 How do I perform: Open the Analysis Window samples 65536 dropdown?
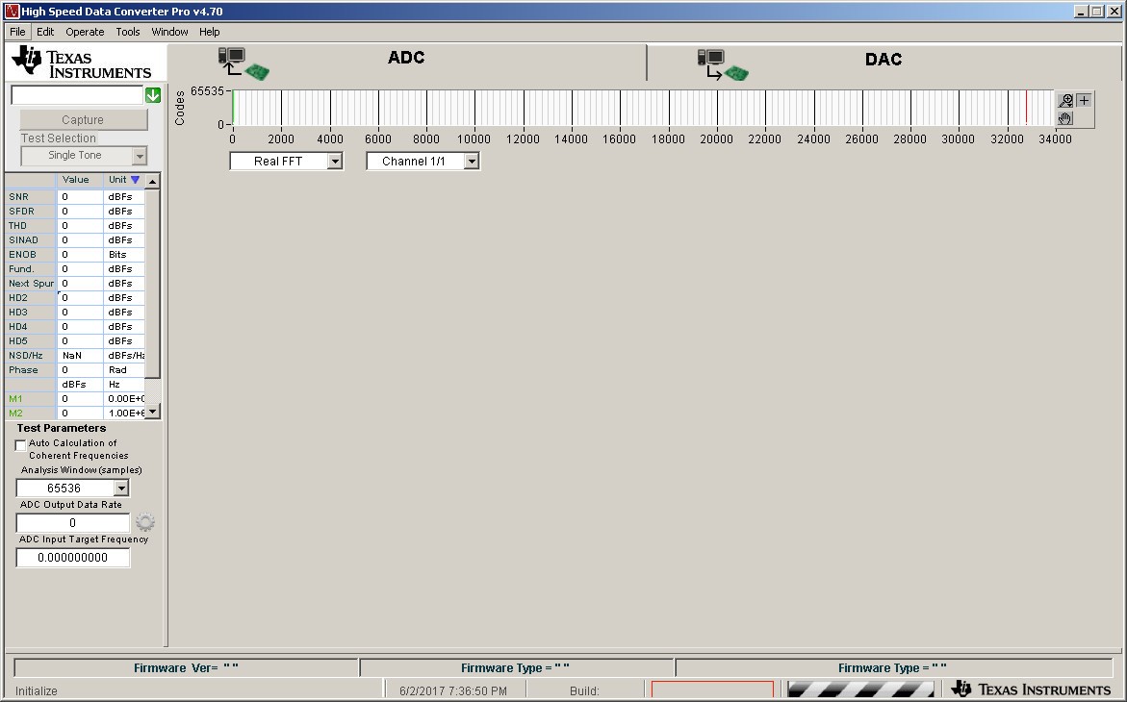(121, 488)
